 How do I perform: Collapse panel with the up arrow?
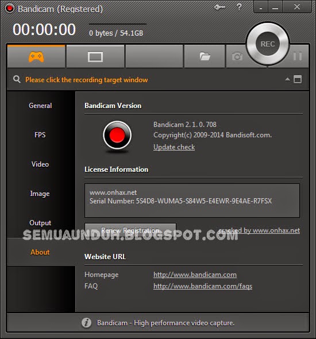(x=287, y=79)
